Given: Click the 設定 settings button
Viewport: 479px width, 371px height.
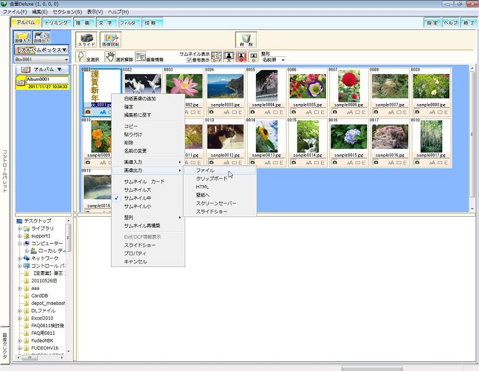Looking at the screenshot, I should click(x=432, y=23).
